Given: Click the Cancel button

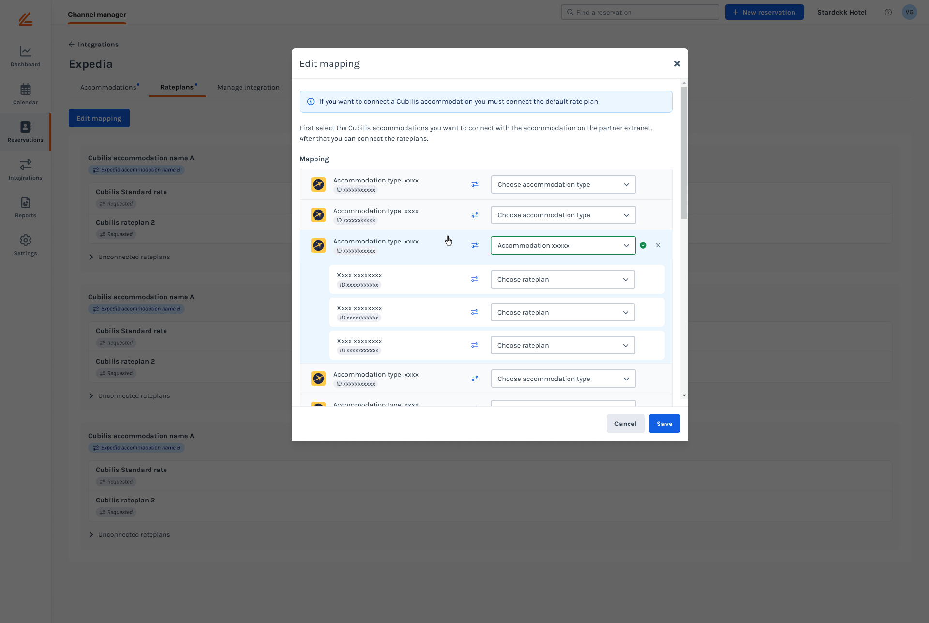Looking at the screenshot, I should pos(625,424).
